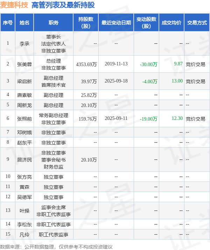The image size is (210, 250).
Task: Select the name 居济民
Action: click(x=24, y=160)
